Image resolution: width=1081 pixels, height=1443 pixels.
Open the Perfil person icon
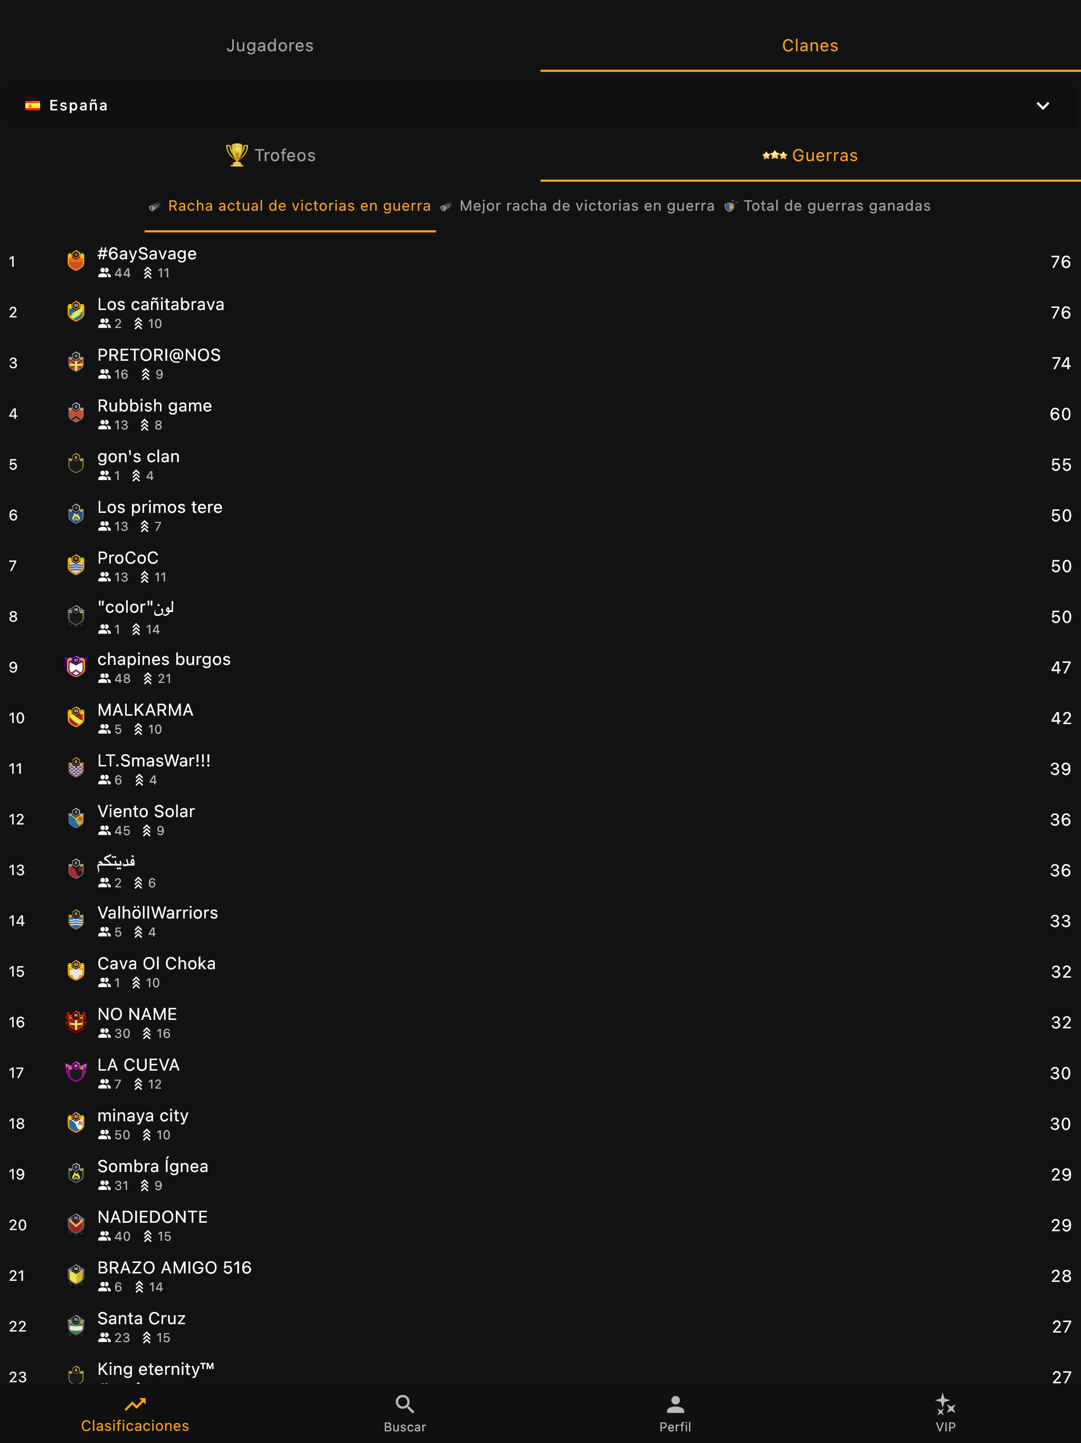[675, 1404]
